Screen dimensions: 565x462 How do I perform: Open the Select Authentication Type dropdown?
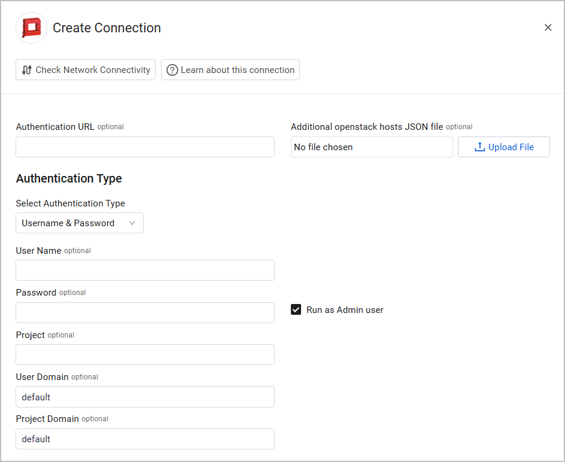[80, 223]
